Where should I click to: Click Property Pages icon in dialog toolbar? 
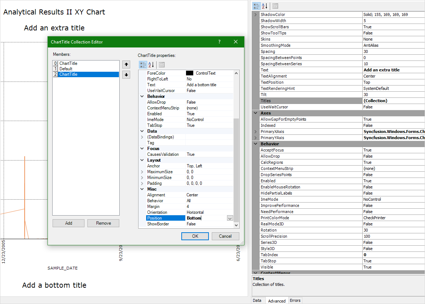[x=162, y=65]
